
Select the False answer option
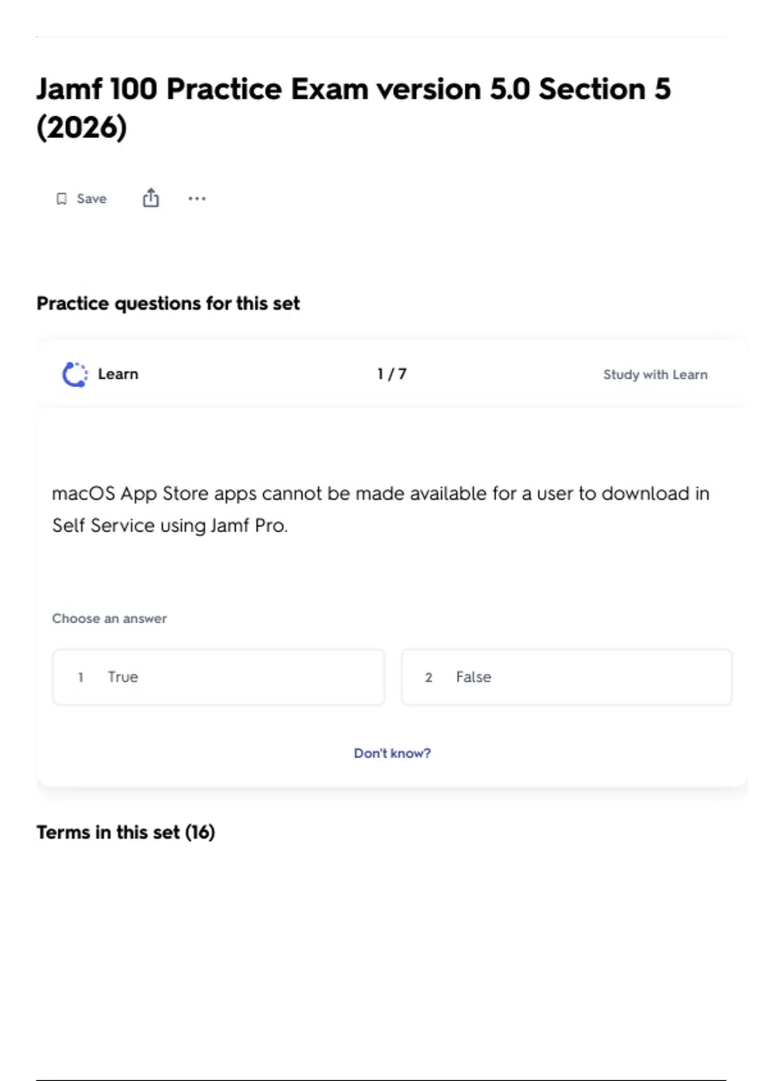pos(566,677)
